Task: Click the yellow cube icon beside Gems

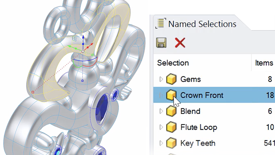Action: pyautogui.click(x=171, y=80)
